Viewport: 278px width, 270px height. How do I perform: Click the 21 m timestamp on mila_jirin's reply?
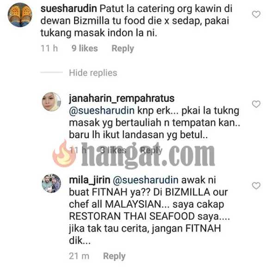click(79, 256)
